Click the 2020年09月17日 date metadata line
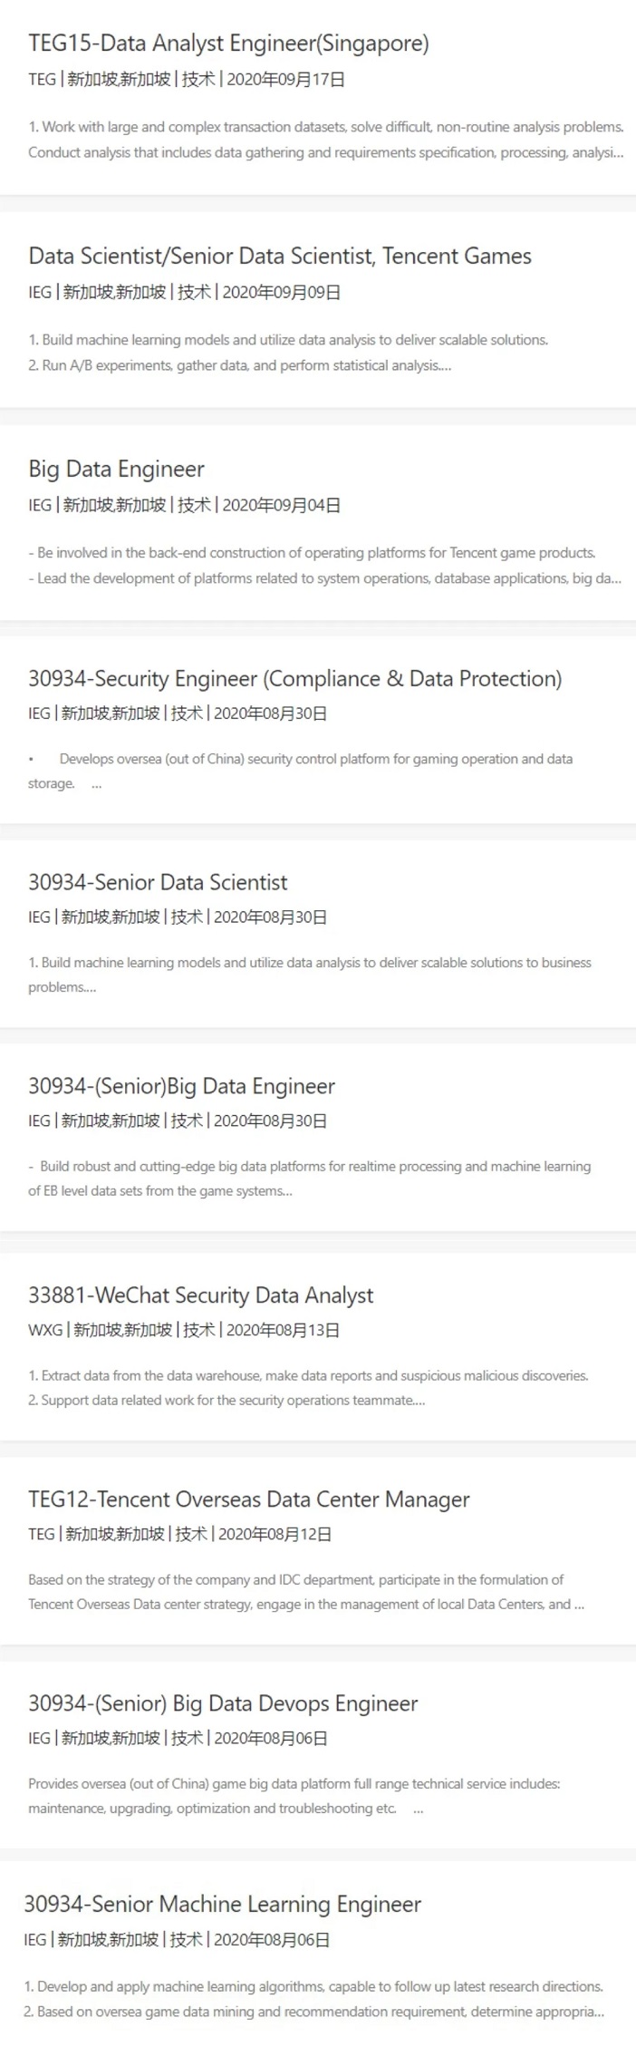Viewport: 636px width, 2047px height. [x=187, y=80]
